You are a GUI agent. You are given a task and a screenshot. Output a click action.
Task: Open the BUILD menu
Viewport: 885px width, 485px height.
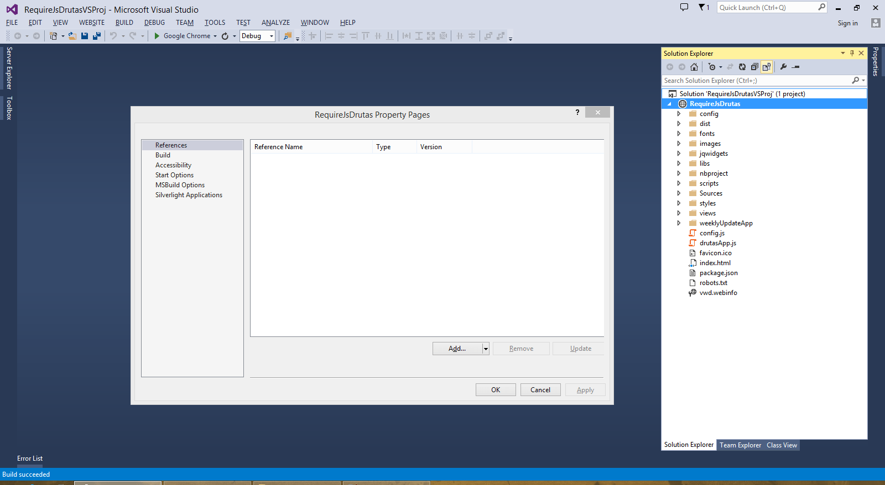124,23
